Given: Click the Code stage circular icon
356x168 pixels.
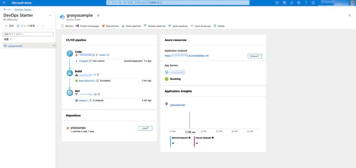Looking at the screenshot, I should click(x=70, y=54).
